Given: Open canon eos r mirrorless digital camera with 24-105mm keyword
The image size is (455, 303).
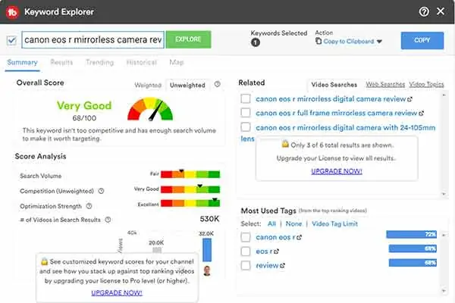Looking at the screenshot, I should 345,127.
